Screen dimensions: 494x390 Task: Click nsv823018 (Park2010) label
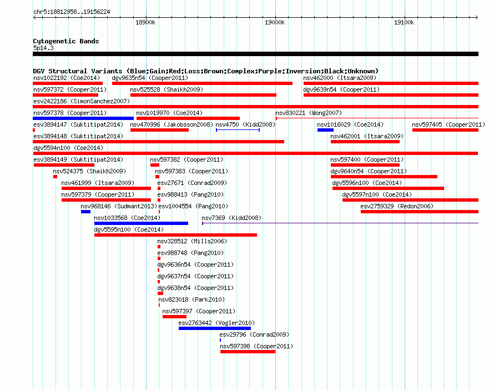tap(191, 299)
